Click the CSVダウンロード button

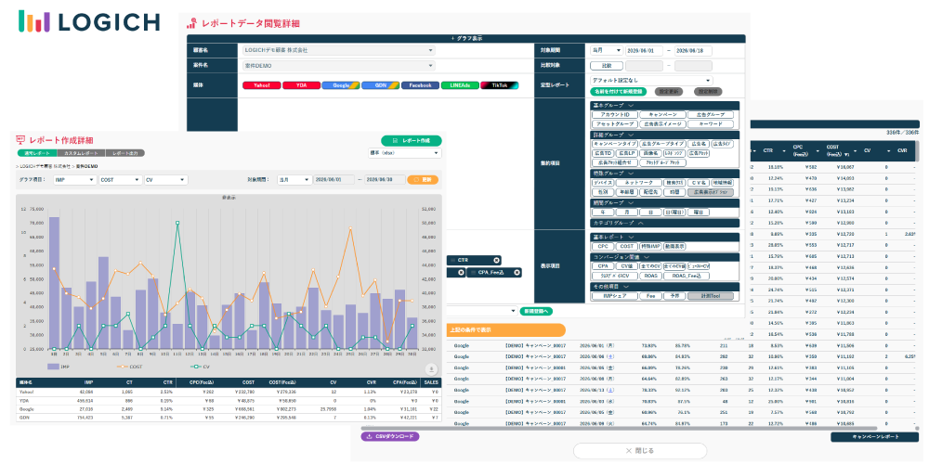(390, 437)
